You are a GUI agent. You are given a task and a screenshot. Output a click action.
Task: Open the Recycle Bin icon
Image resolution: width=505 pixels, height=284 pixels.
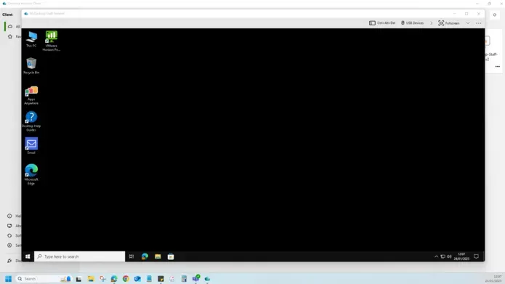pos(31,65)
